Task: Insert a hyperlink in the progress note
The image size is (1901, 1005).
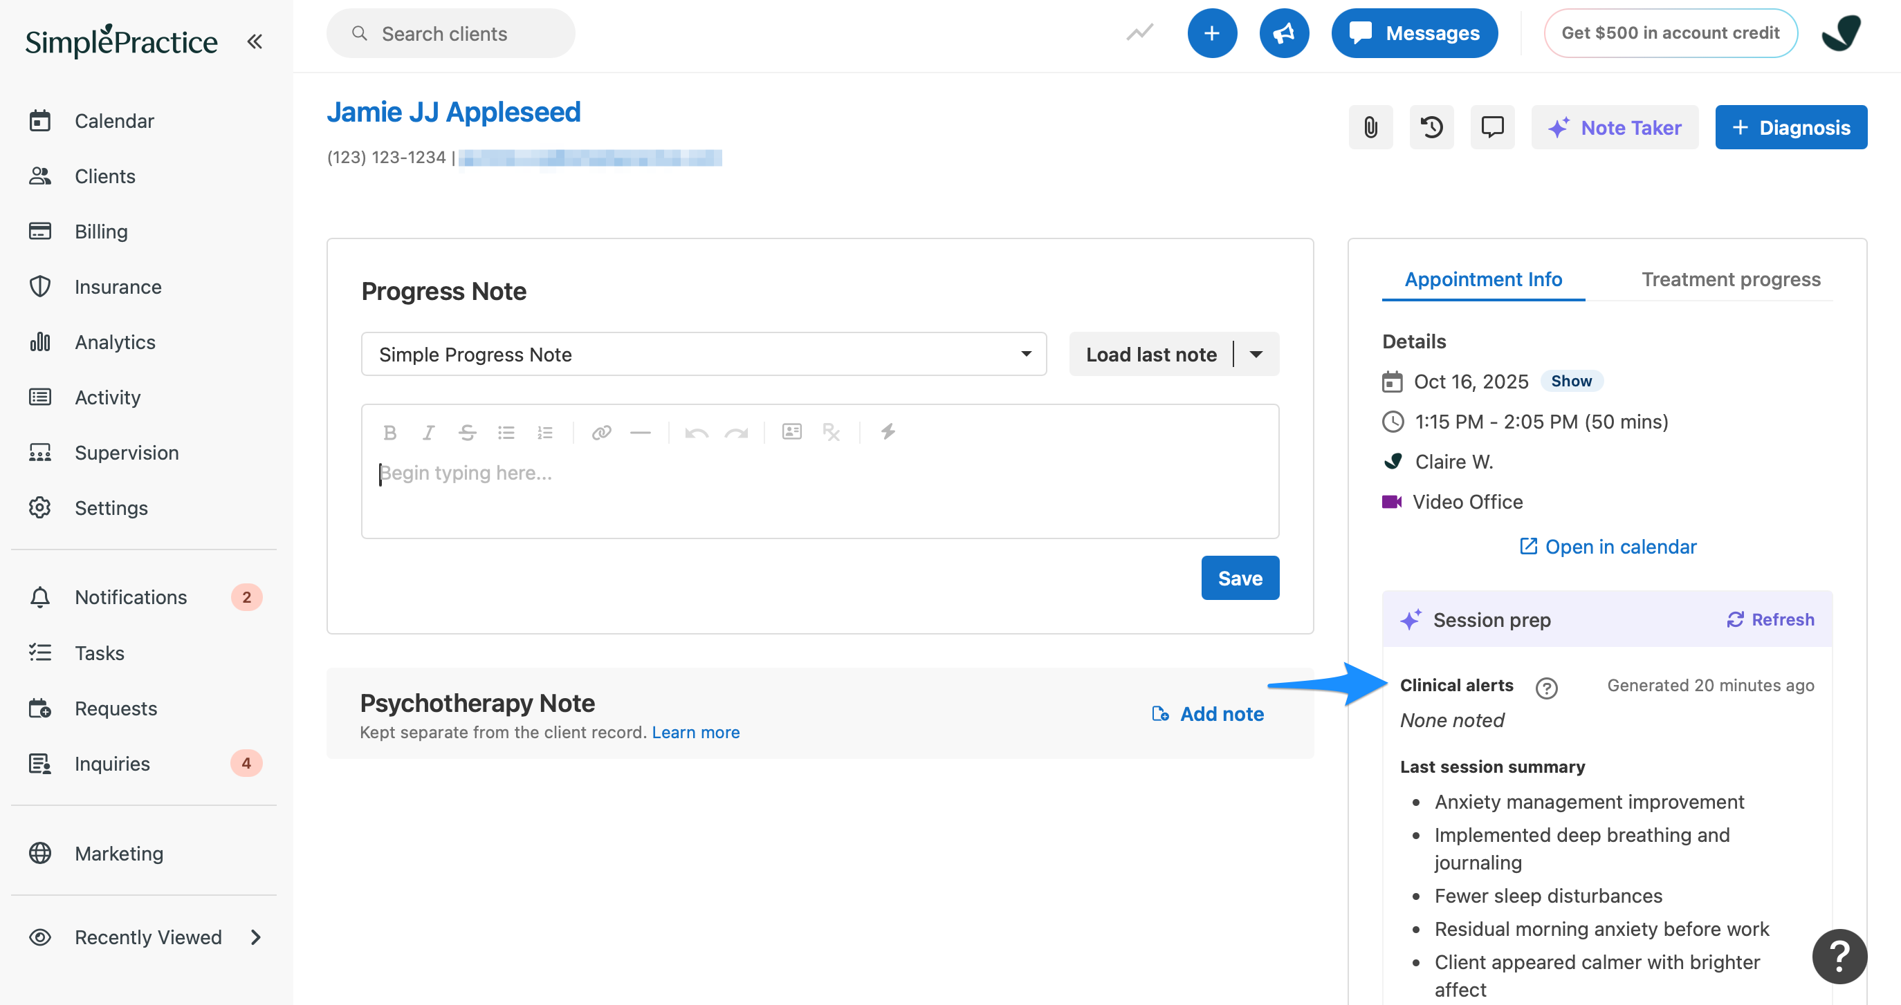Action: 601,432
